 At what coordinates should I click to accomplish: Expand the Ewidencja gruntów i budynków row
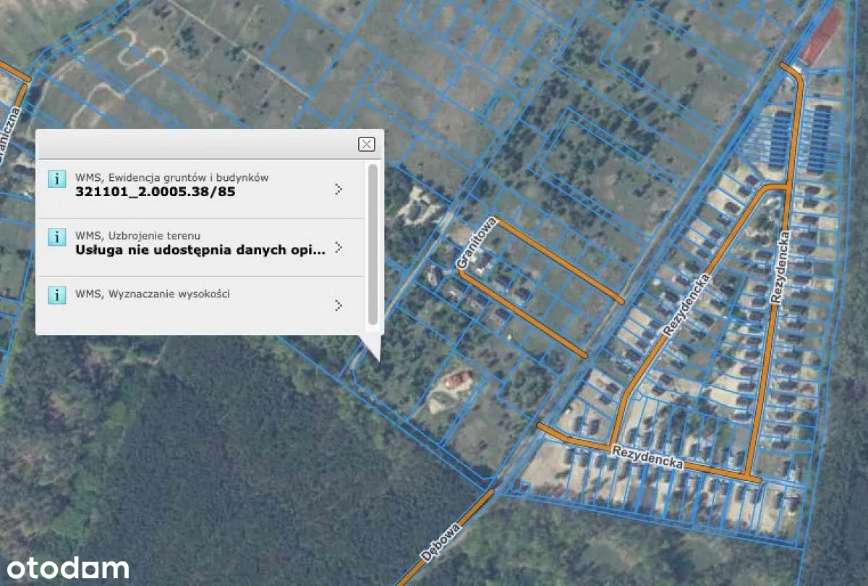click(338, 190)
